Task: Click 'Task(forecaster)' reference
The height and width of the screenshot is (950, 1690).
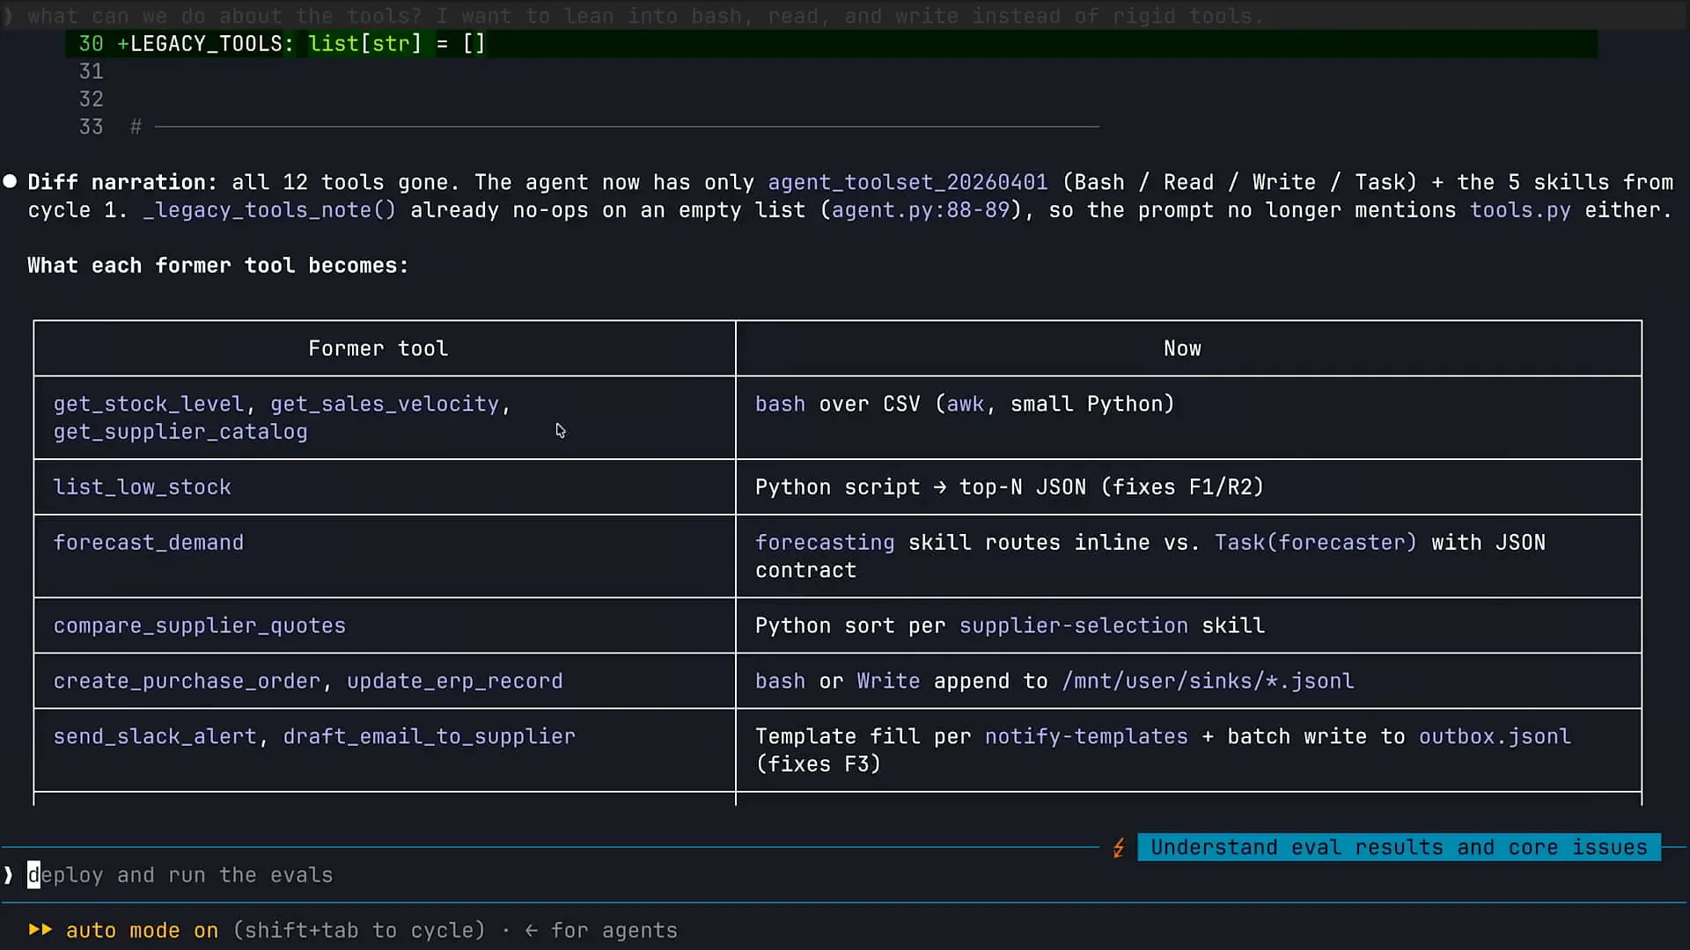Action: tap(1316, 543)
